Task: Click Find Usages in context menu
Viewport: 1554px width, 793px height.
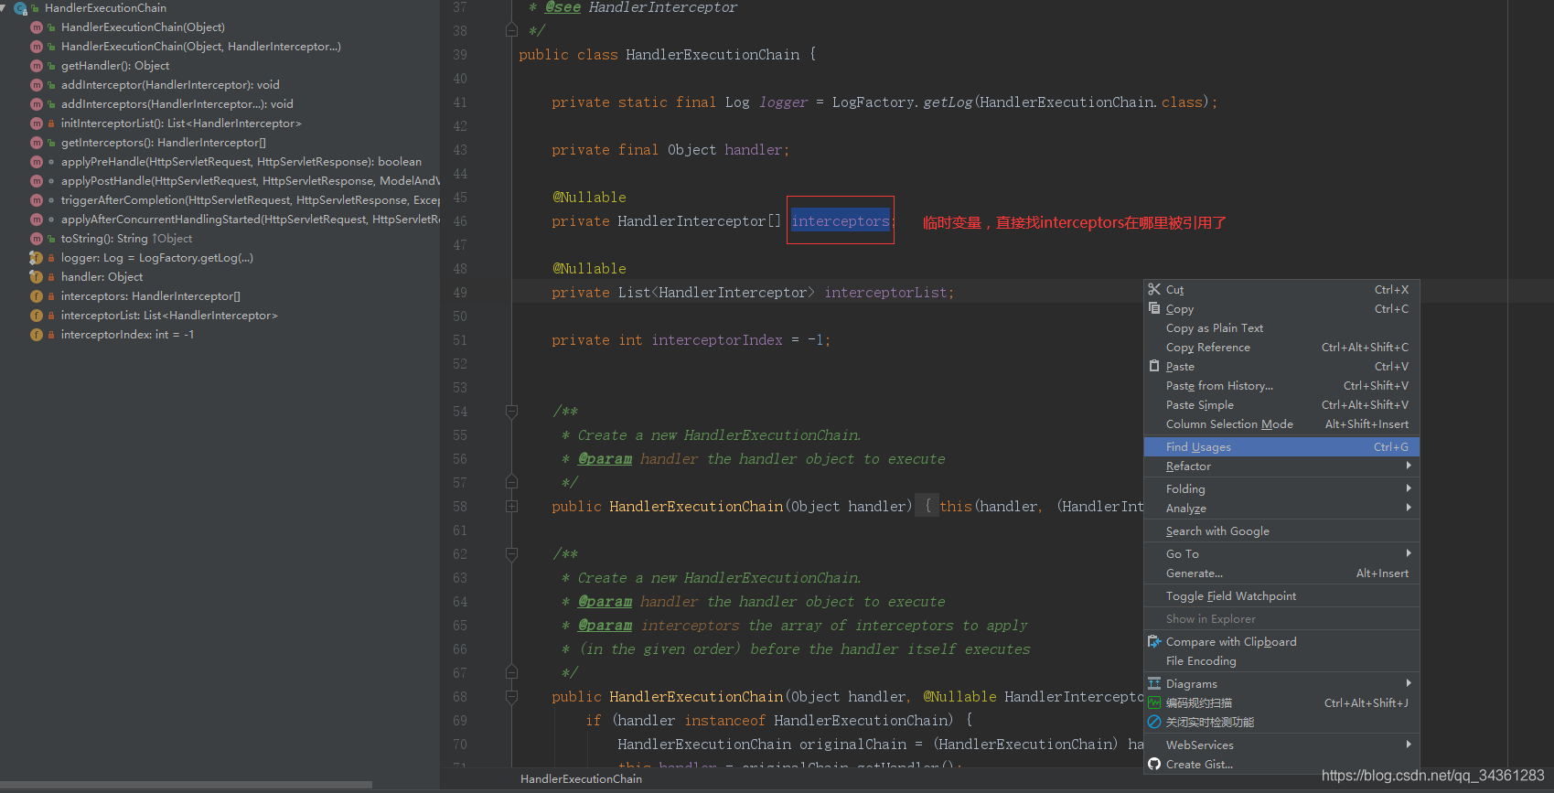Action: 1281,447
